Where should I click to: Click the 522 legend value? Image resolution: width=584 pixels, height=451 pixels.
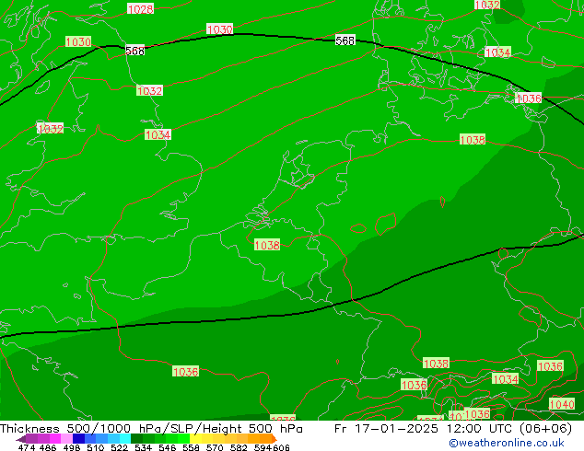coord(119,447)
